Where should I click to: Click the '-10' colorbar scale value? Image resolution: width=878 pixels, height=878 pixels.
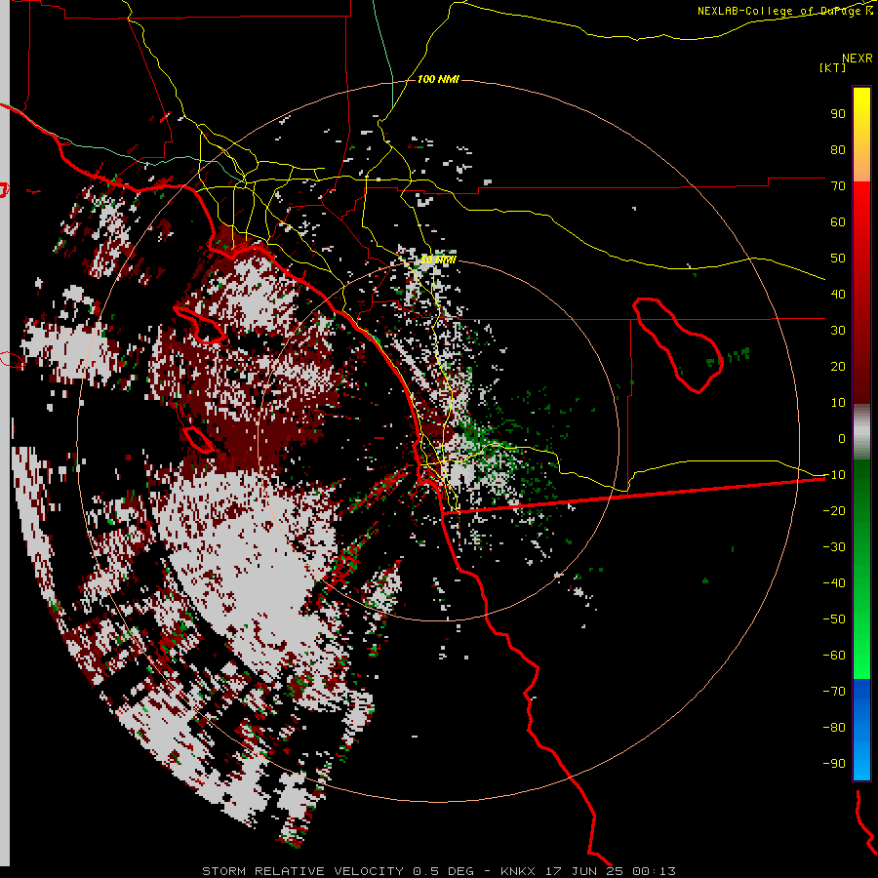(834, 475)
